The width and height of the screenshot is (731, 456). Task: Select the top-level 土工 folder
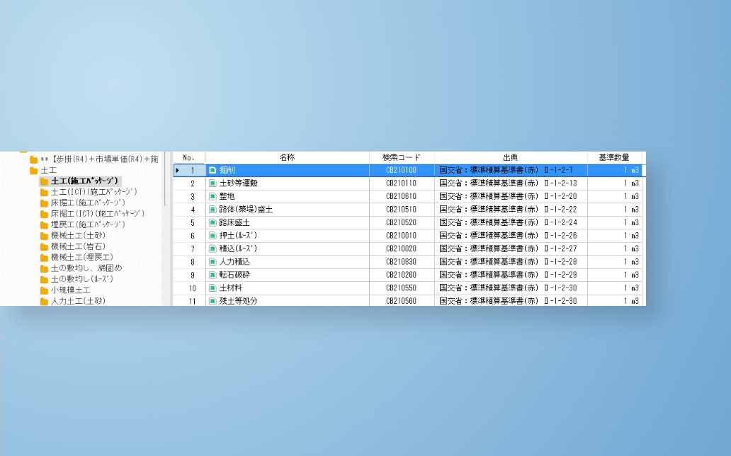tap(49, 170)
